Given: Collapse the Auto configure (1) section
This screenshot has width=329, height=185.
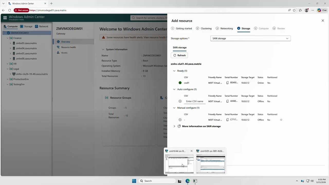Looking at the screenshot, I should click(x=174, y=89).
